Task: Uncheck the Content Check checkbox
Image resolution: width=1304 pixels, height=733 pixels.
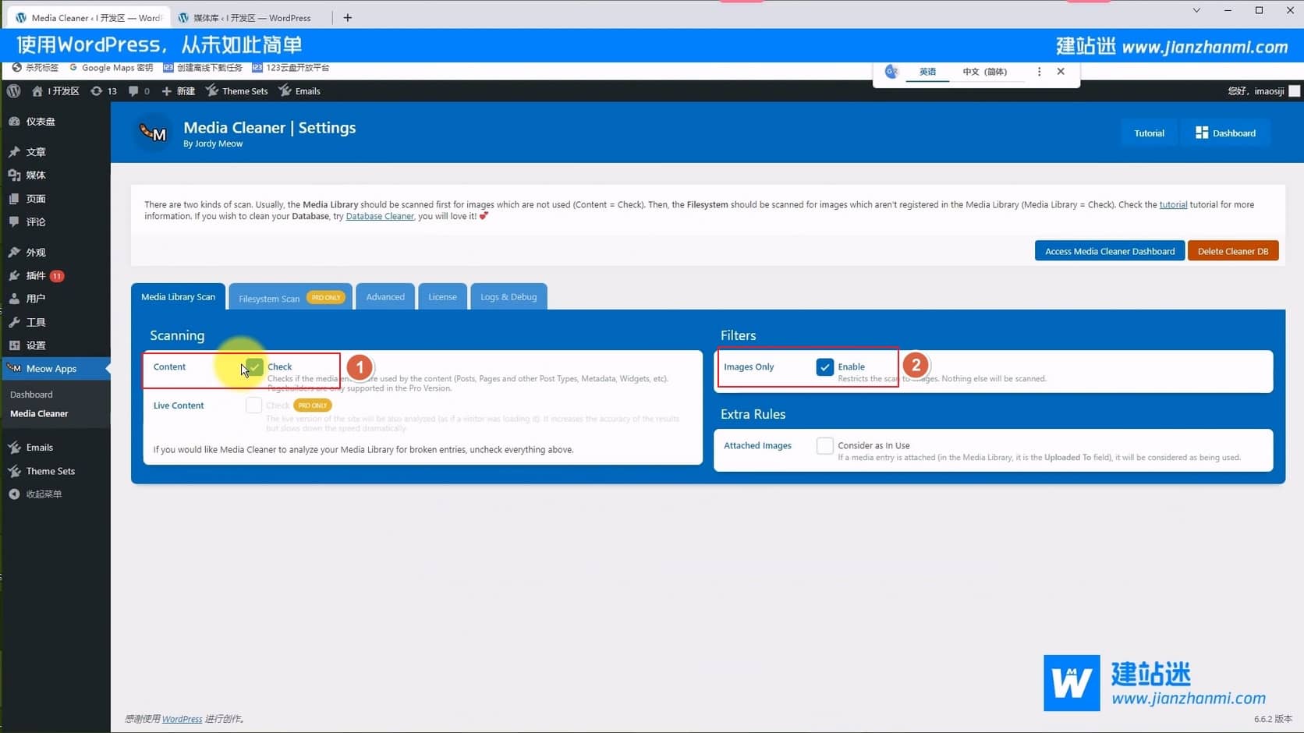Action: click(x=254, y=366)
